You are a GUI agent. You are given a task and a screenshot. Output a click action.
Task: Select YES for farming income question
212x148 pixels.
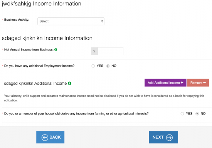click(x=182, y=114)
